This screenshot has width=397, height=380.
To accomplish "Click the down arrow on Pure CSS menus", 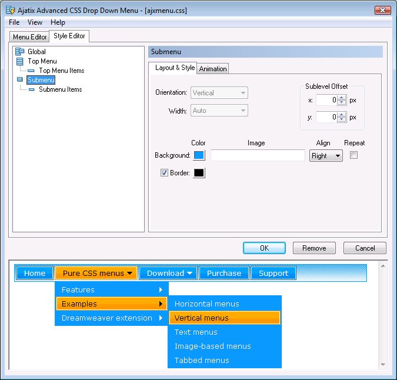I will pos(129,273).
